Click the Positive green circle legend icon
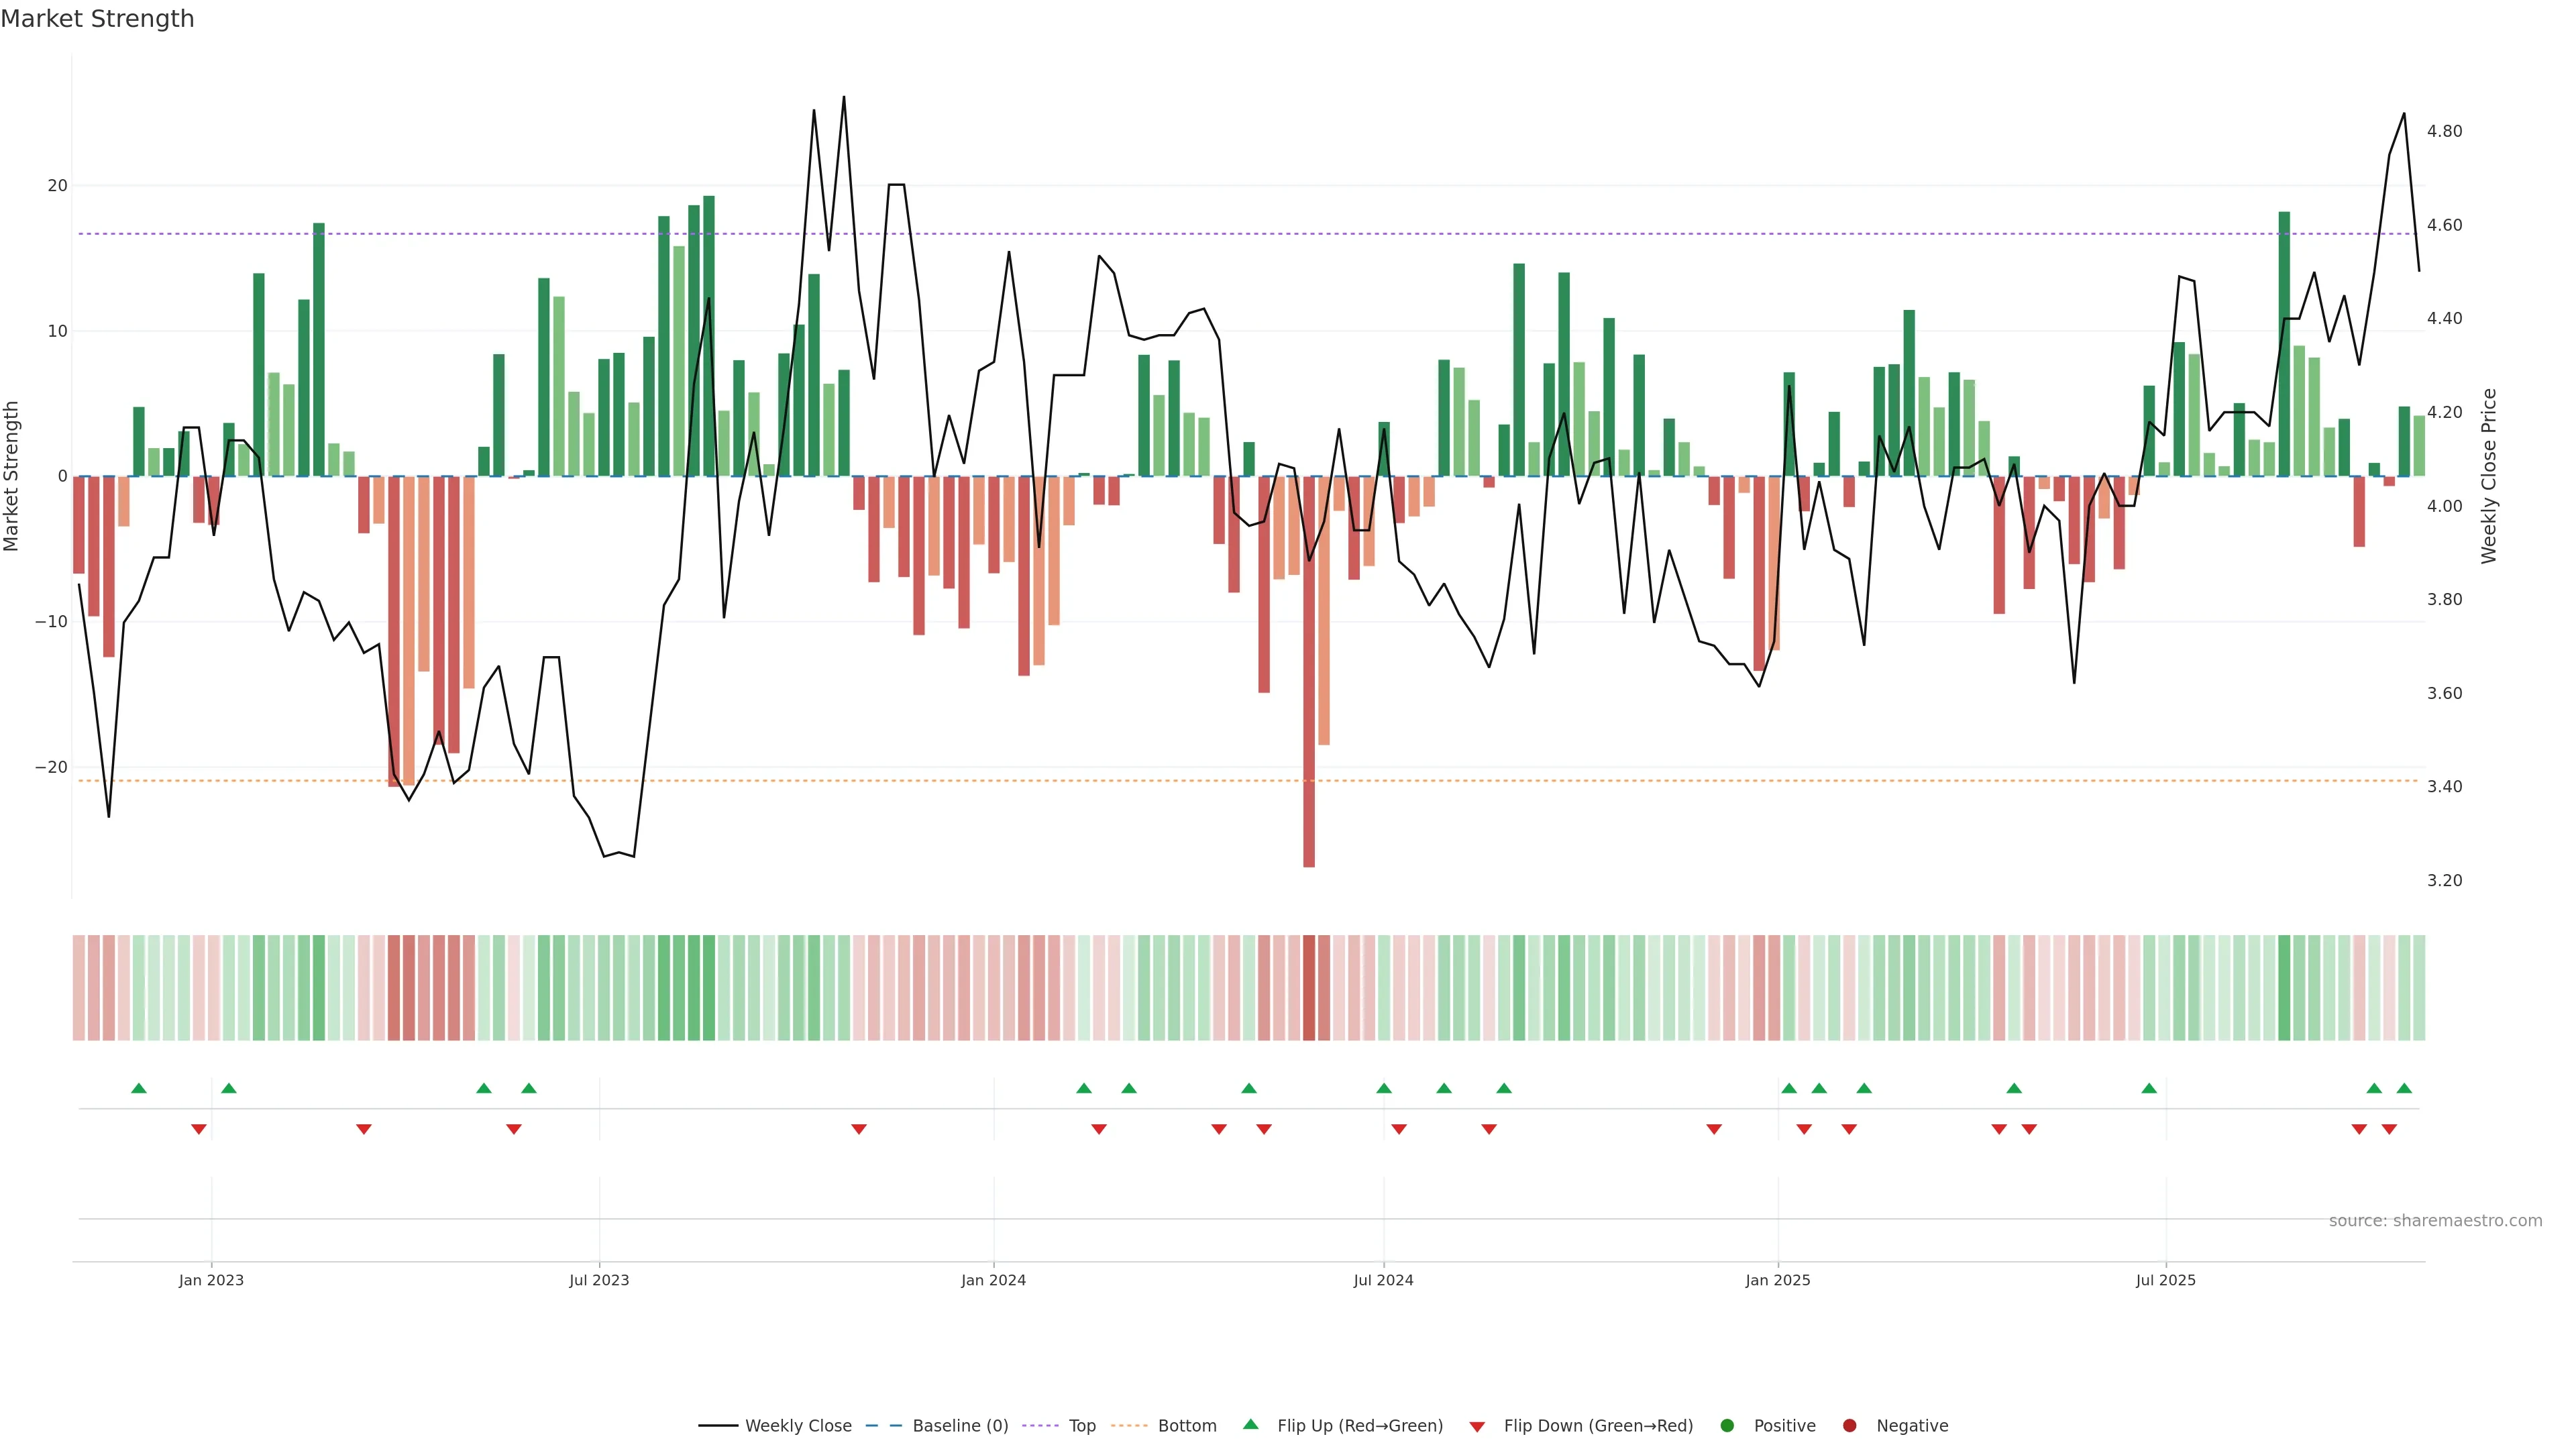This screenshot has height=1449, width=2576. [1727, 1426]
